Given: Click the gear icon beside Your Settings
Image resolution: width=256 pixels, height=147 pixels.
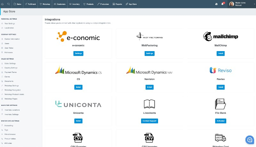Looking at the screenshot, I should [x=2, y=23].
